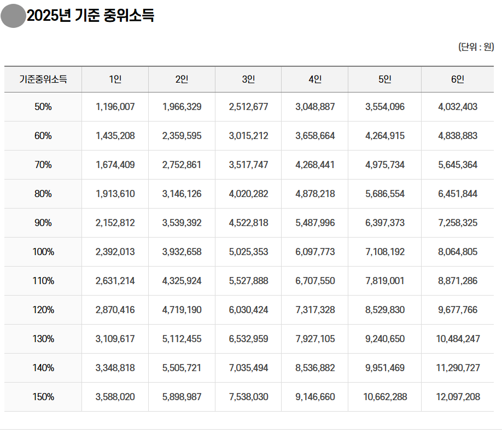Click the cell 2,392,013

point(115,252)
